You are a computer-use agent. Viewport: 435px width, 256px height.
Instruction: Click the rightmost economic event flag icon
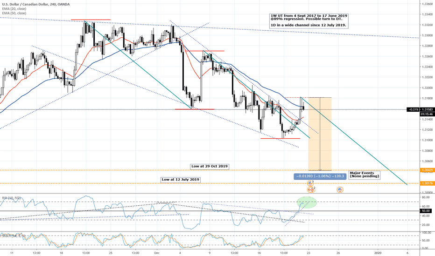[340, 189]
